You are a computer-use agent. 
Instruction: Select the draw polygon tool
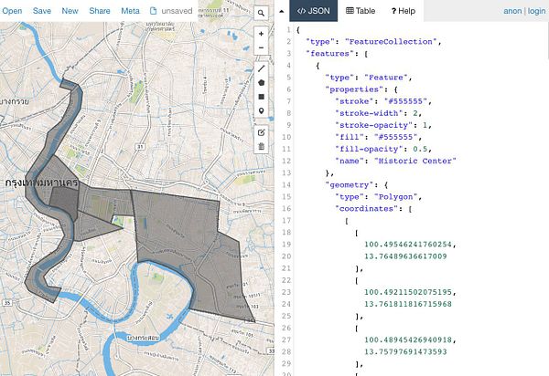coord(261,83)
